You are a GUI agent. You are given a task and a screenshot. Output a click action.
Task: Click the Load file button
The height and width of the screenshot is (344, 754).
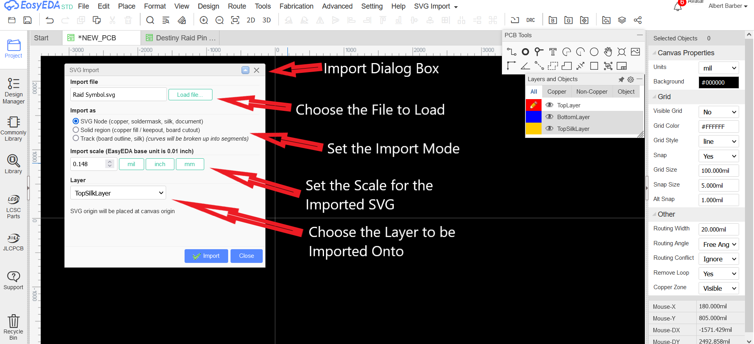(190, 94)
